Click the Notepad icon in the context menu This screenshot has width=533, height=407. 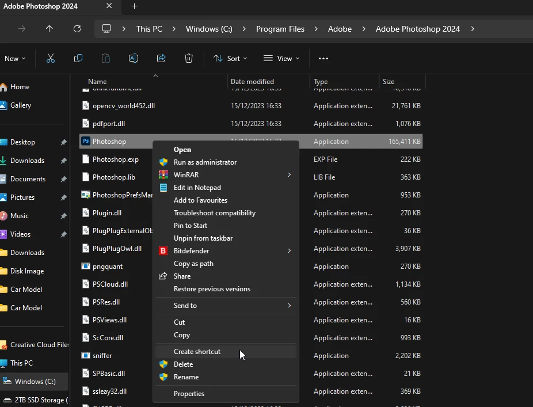(163, 188)
